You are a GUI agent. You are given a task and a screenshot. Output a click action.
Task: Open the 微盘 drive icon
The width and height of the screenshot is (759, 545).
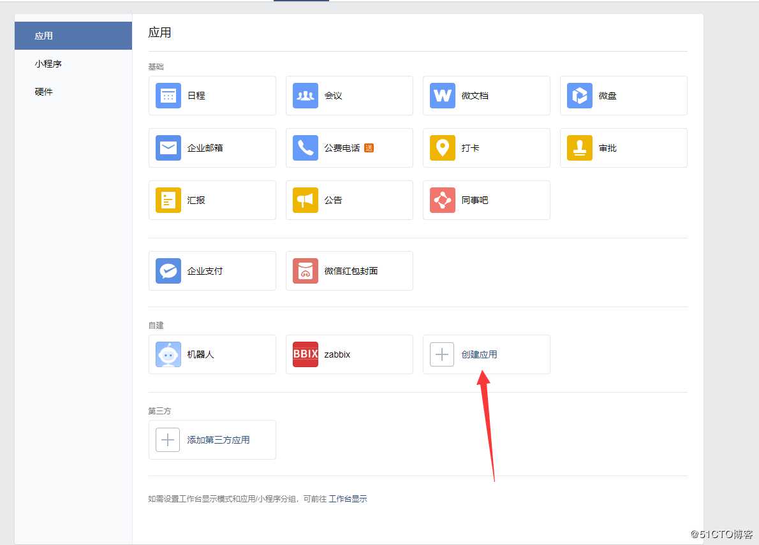[579, 95]
